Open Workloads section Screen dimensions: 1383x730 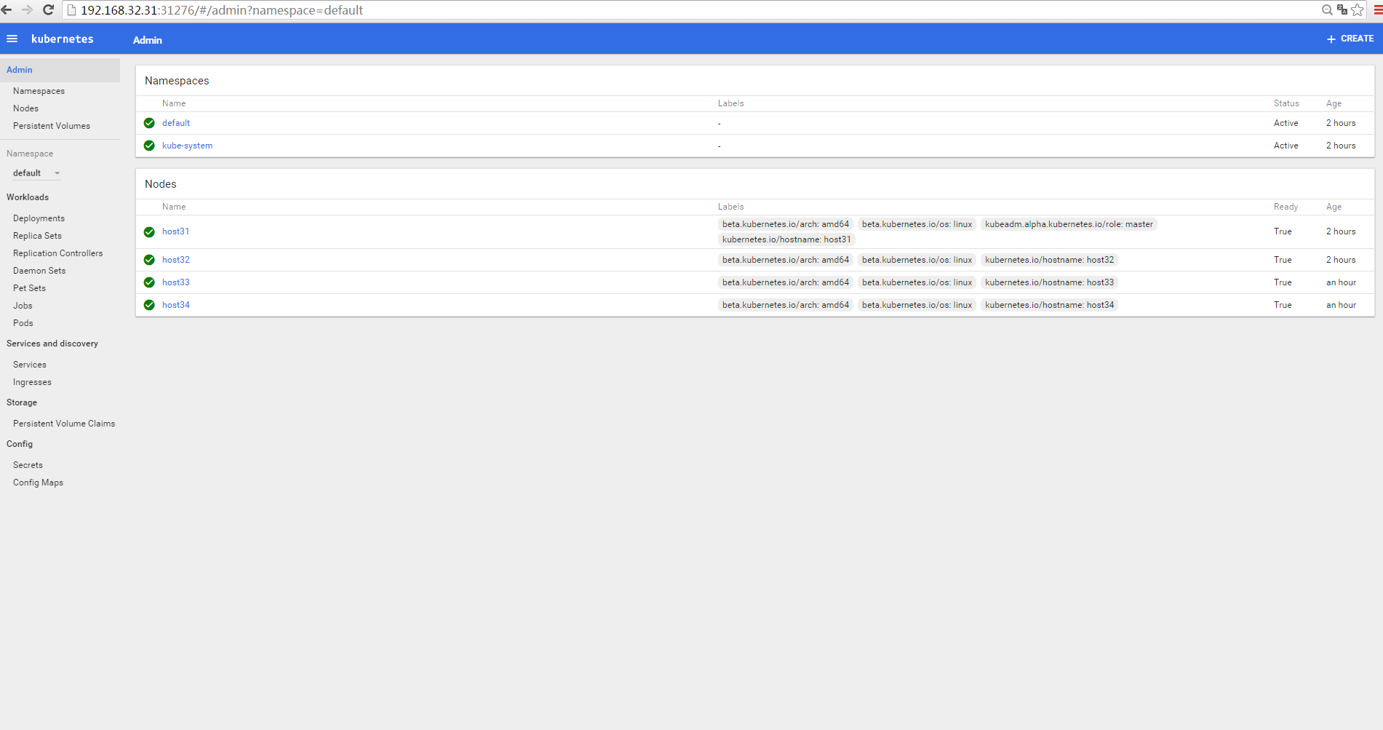(28, 197)
